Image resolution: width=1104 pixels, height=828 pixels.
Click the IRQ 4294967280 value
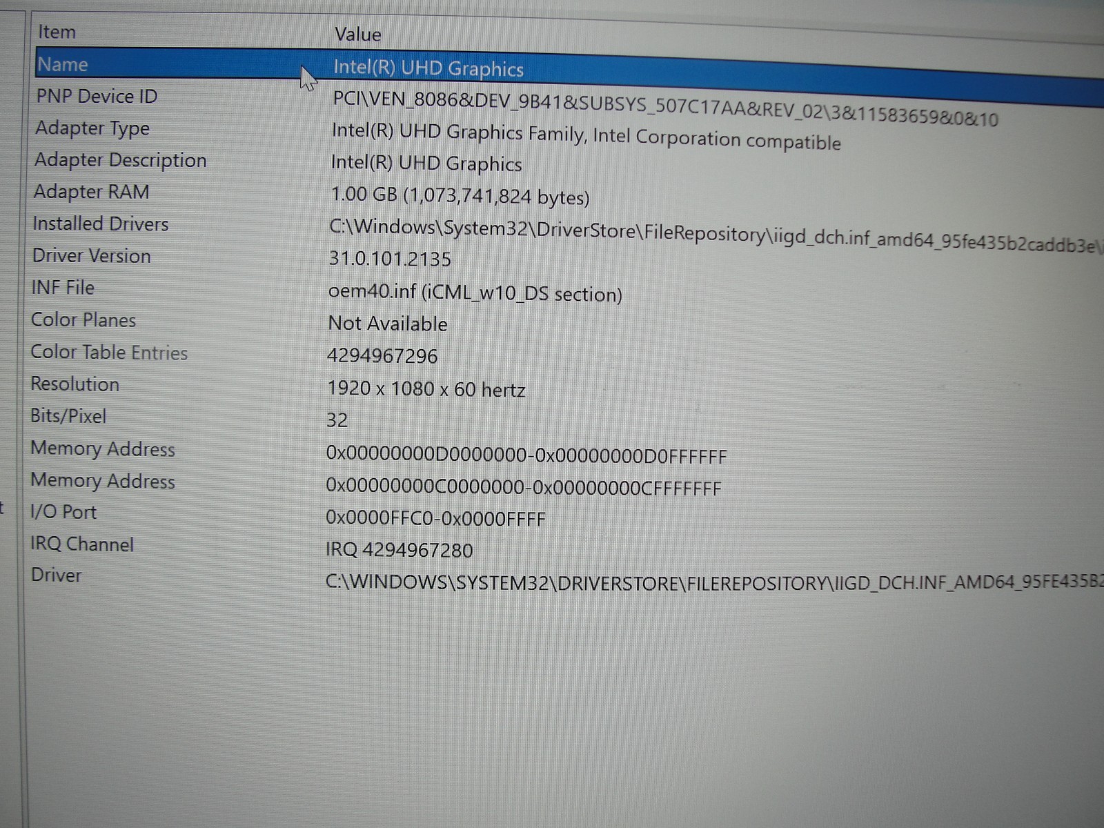pos(399,550)
